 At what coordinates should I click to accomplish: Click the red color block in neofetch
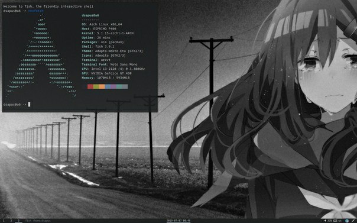click(90, 86)
